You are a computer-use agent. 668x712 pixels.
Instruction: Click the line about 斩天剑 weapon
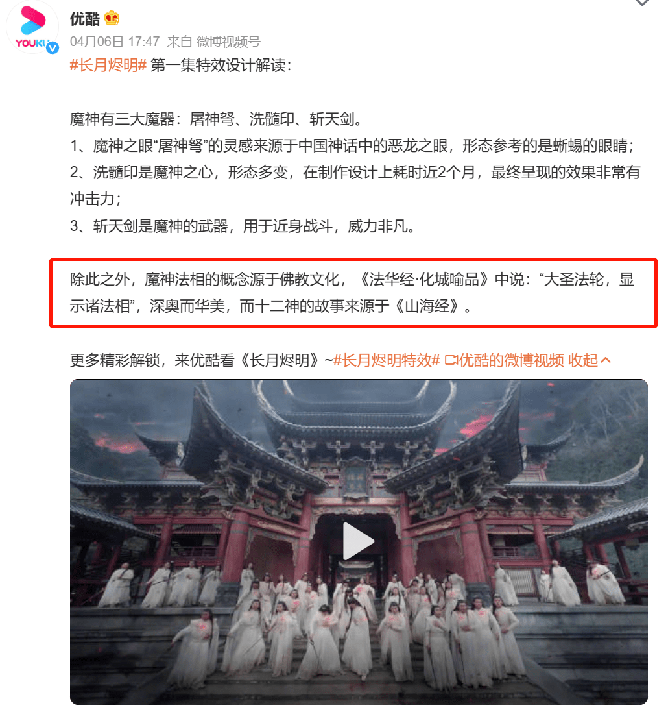coord(243,226)
